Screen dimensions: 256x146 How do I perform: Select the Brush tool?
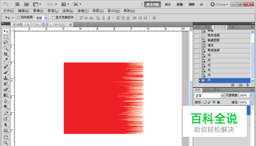6,72
